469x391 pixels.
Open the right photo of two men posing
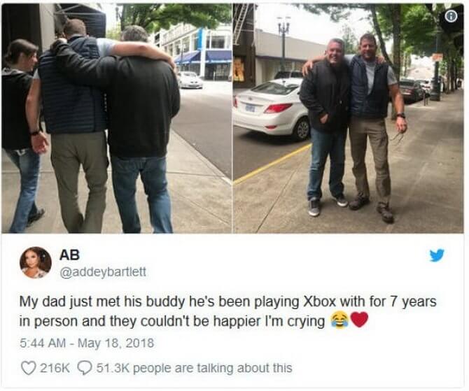(349, 118)
